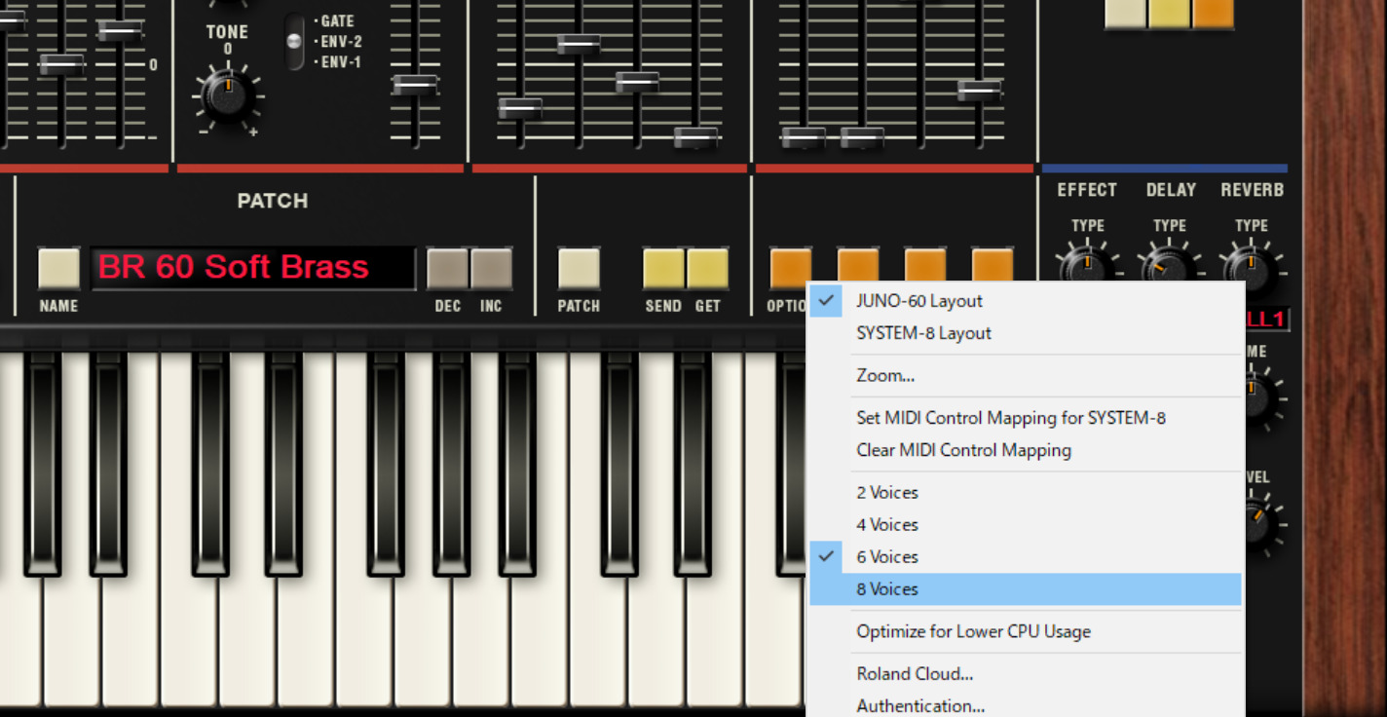Click the yellow SEND button
The width and height of the screenshot is (1387, 717).
pyautogui.click(x=663, y=269)
